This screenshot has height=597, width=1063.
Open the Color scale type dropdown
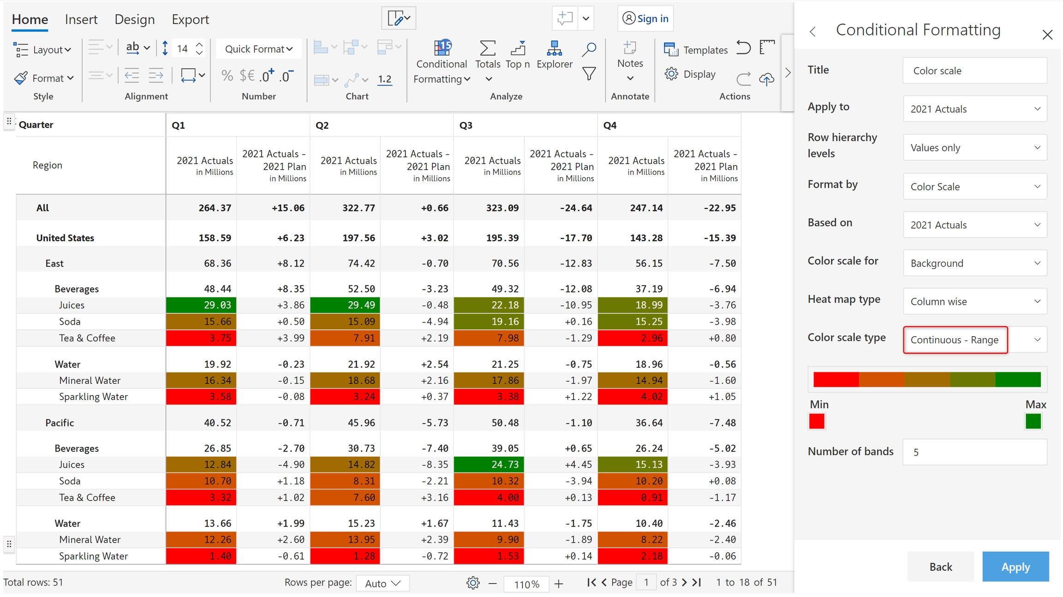coord(974,340)
